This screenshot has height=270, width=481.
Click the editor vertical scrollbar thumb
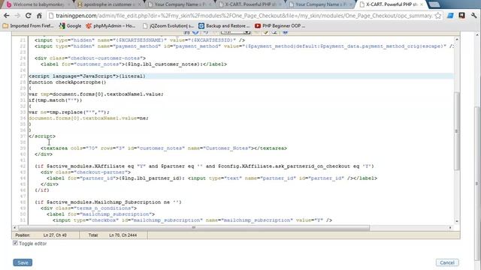click(x=457, y=131)
